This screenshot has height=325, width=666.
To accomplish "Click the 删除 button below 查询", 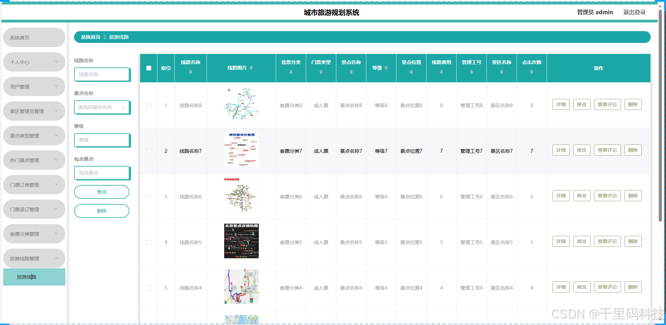I will (102, 211).
